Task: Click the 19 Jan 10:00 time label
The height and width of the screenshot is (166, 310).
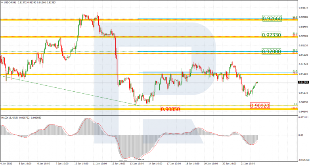Action: click(211, 164)
